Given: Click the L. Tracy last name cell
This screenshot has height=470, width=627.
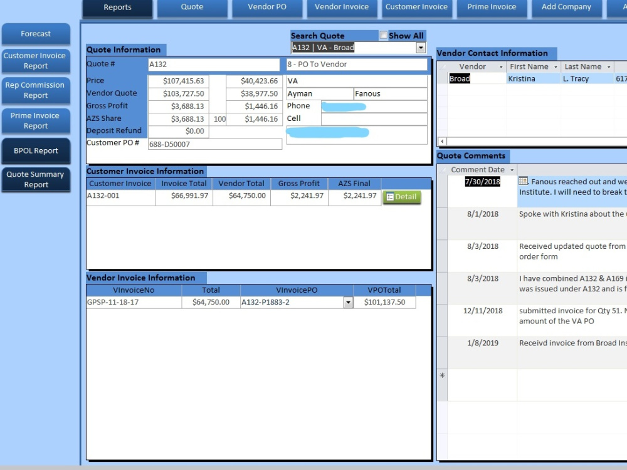Looking at the screenshot, I should pyautogui.click(x=587, y=79).
